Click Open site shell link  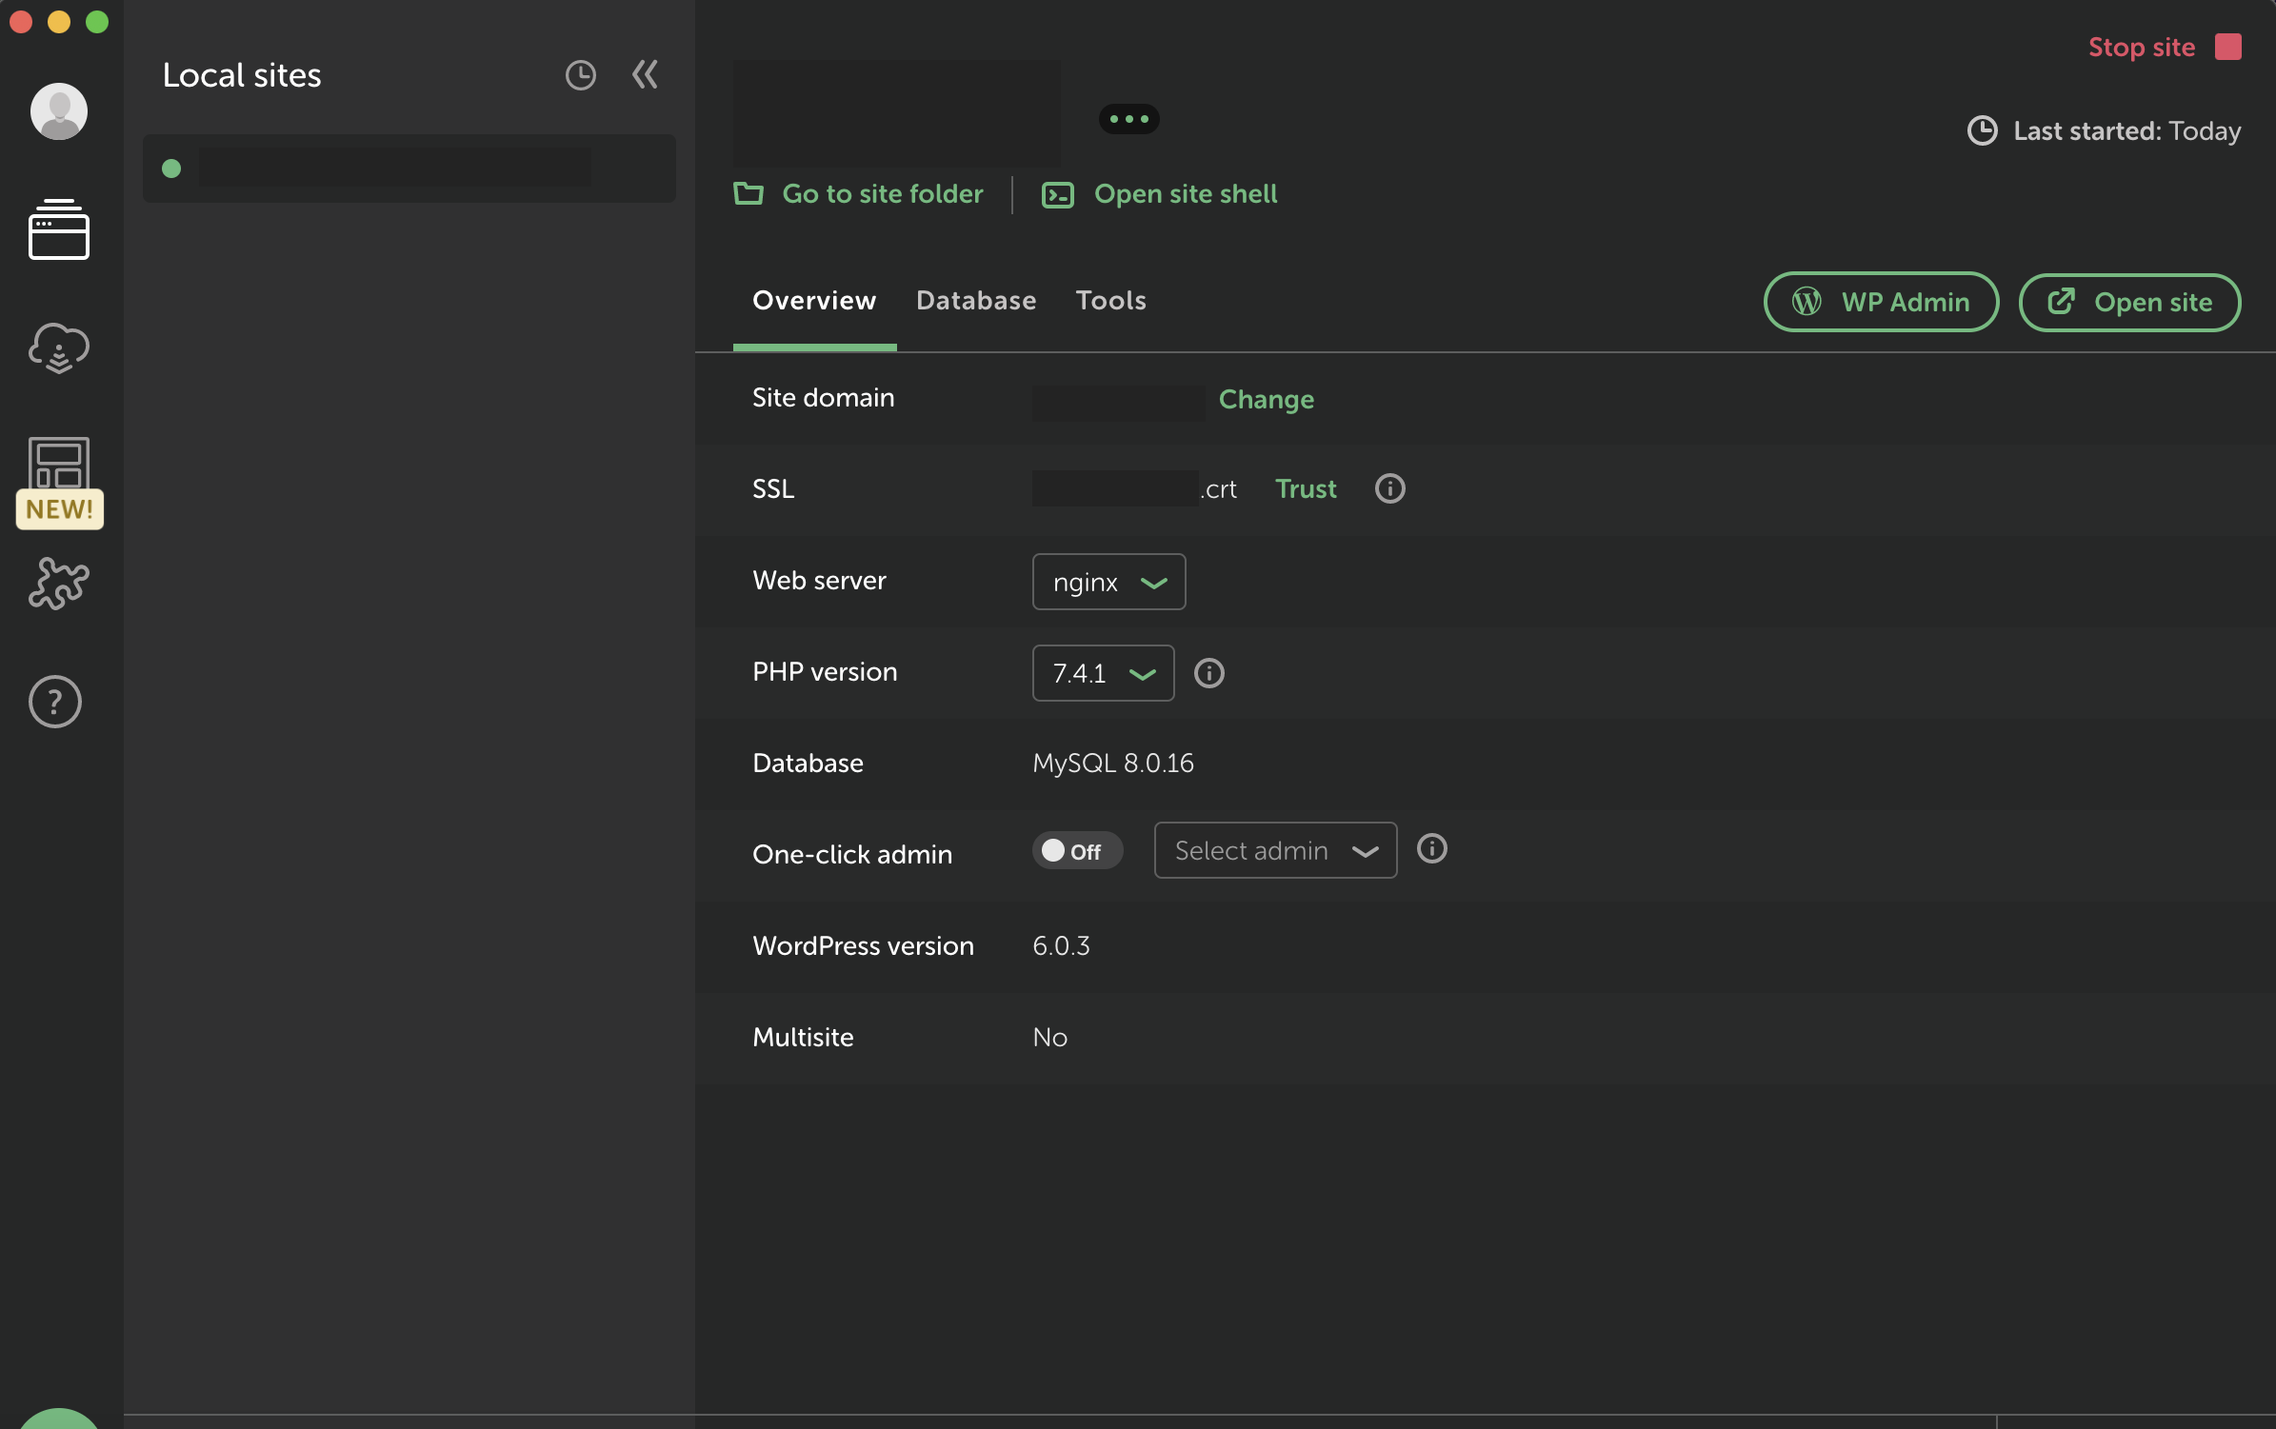click(x=1186, y=193)
